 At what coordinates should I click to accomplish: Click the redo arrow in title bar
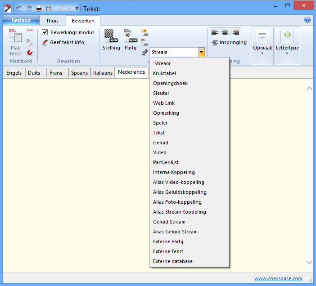pyautogui.click(x=29, y=8)
